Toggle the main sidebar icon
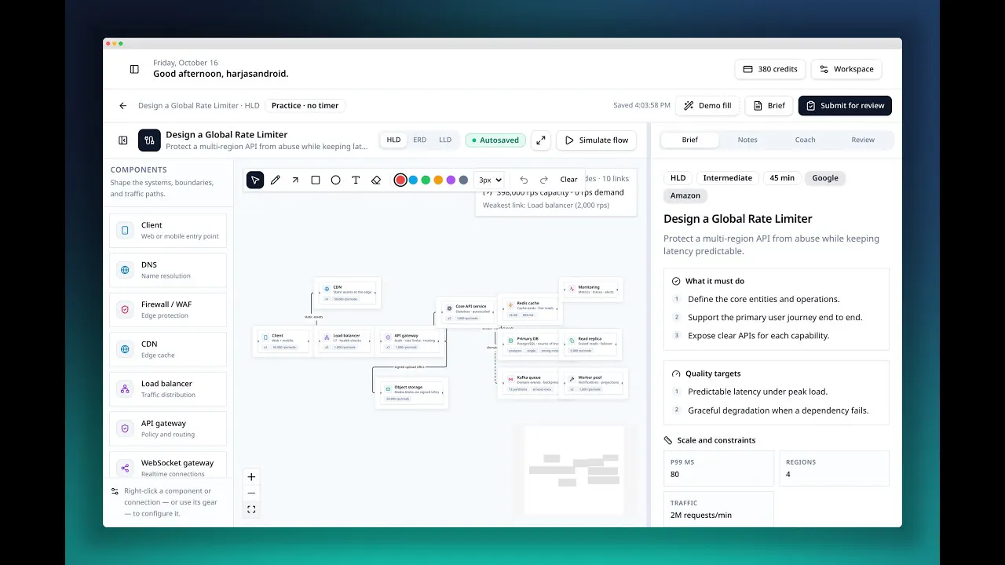Image resolution: width=1005 pixels, height=565 pixels. click(x=134, y=69)
